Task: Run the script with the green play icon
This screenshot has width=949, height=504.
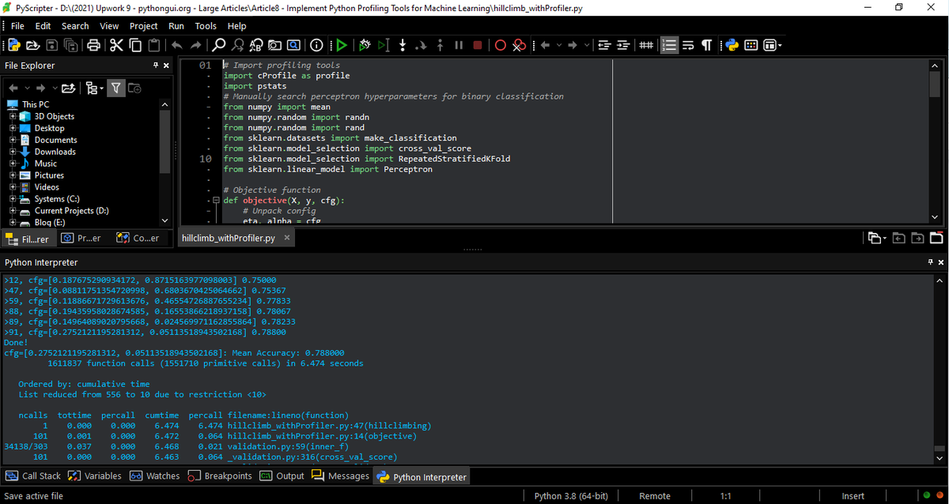Action: pyautogui.click(x=342, y=45)
